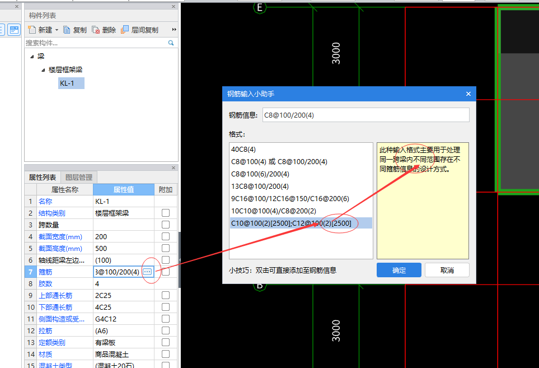Click row number 7 header
Screen dimensions: 539x368
pyautogui.click(x=30, y=272)
